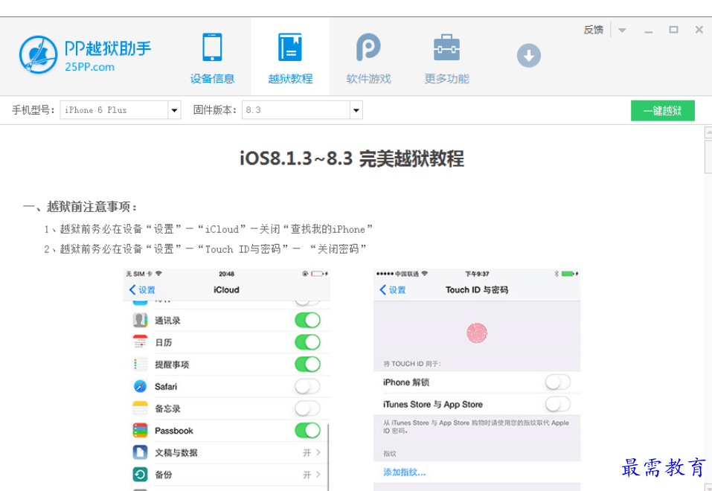
Task: Click the 一、越狱前注意事项 section heading
Action: 80,207
